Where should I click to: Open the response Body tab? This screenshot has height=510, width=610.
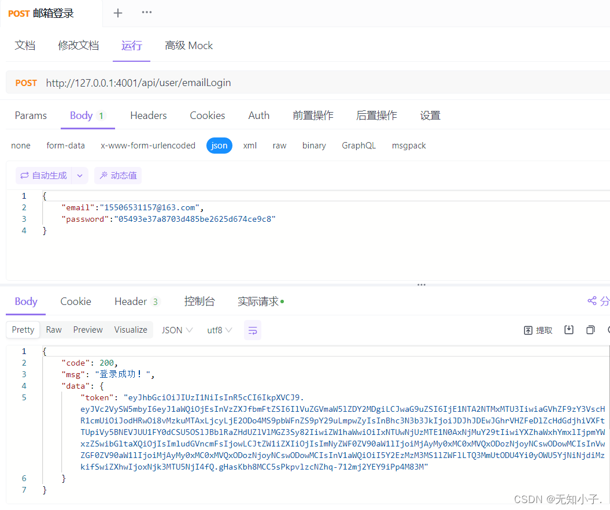click(25, 301)
